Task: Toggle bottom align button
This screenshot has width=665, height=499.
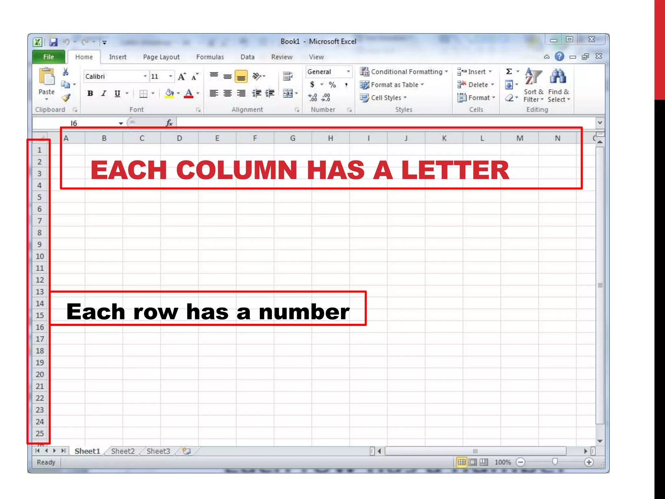Action: 241,77
